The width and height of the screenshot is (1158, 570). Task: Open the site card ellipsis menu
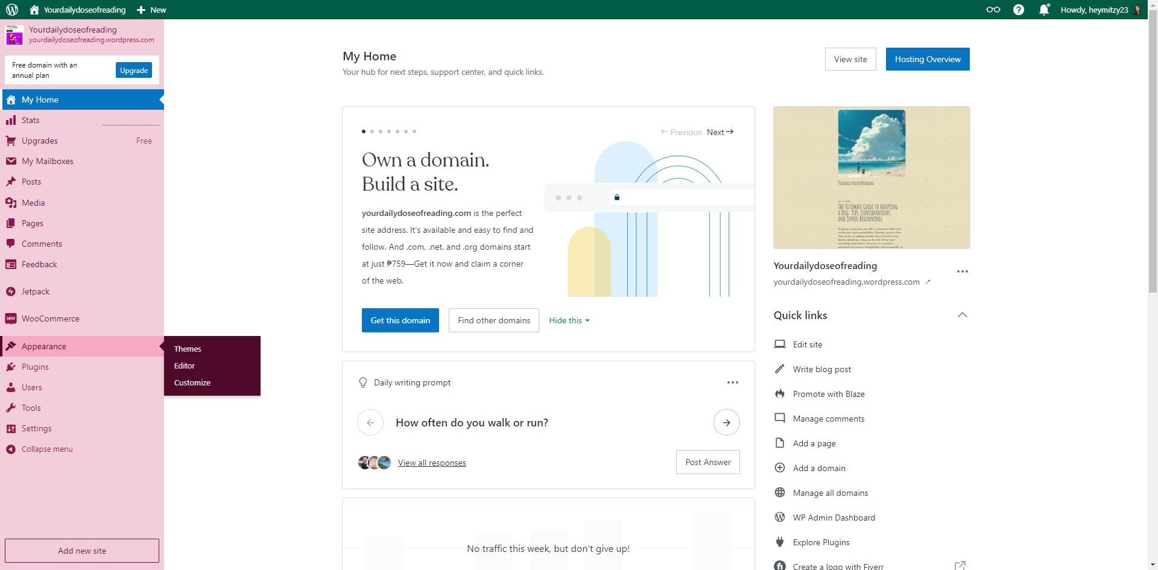click(963, 271)
